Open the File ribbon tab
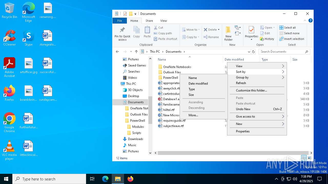This screenshot has width=328, height=184. point(120,21)
